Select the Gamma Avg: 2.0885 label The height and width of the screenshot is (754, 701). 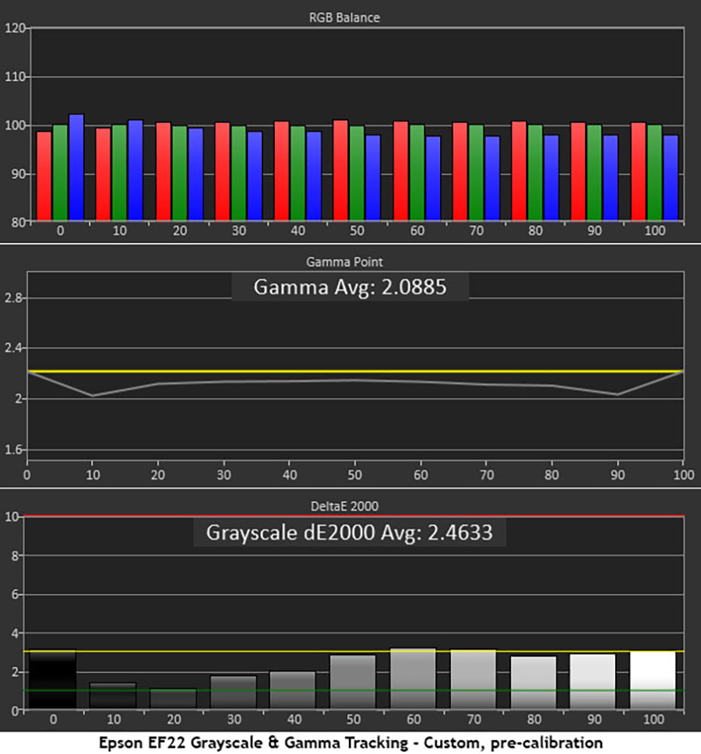tap(350, 287)
